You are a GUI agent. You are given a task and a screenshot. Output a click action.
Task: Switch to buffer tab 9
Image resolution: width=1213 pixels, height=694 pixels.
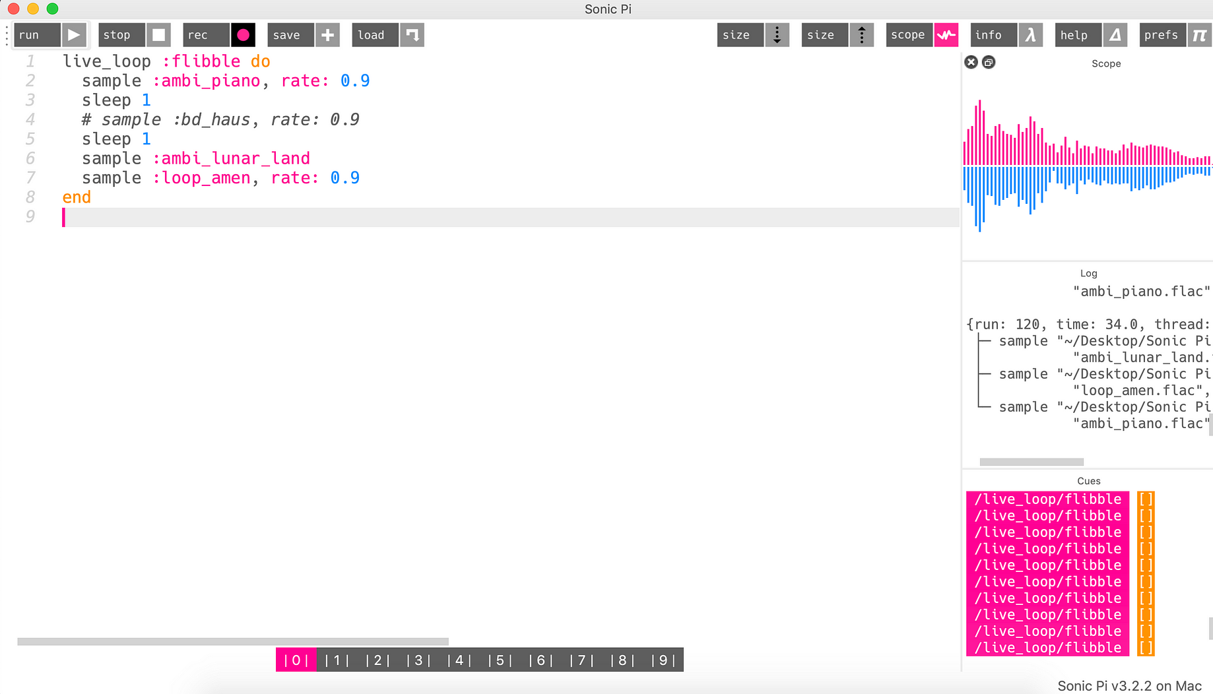663,660
